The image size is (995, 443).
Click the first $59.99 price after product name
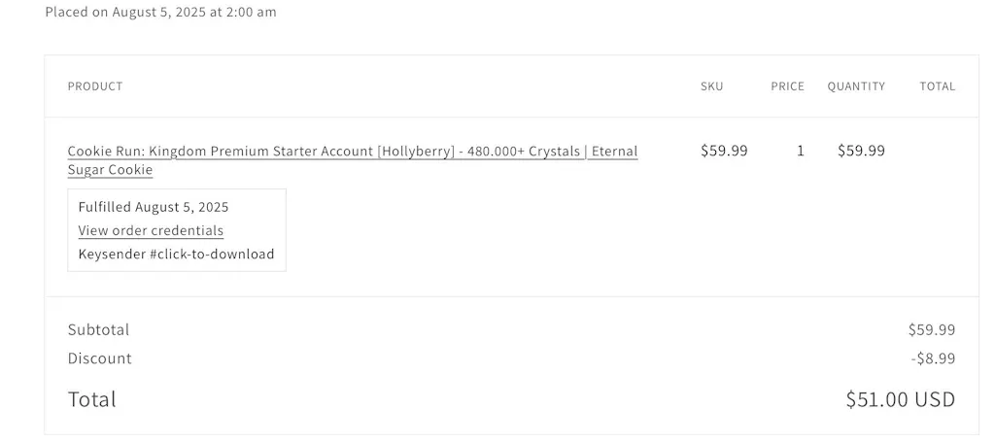[x=724, y=151]
